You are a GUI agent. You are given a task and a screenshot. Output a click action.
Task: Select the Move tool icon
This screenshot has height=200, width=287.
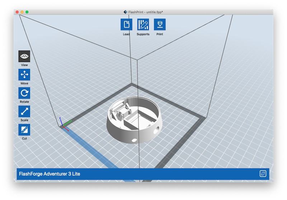(x=24, y=75)
